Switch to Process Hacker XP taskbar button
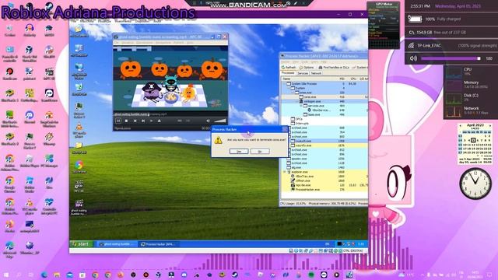498x280 pixels. click(159, 244)
